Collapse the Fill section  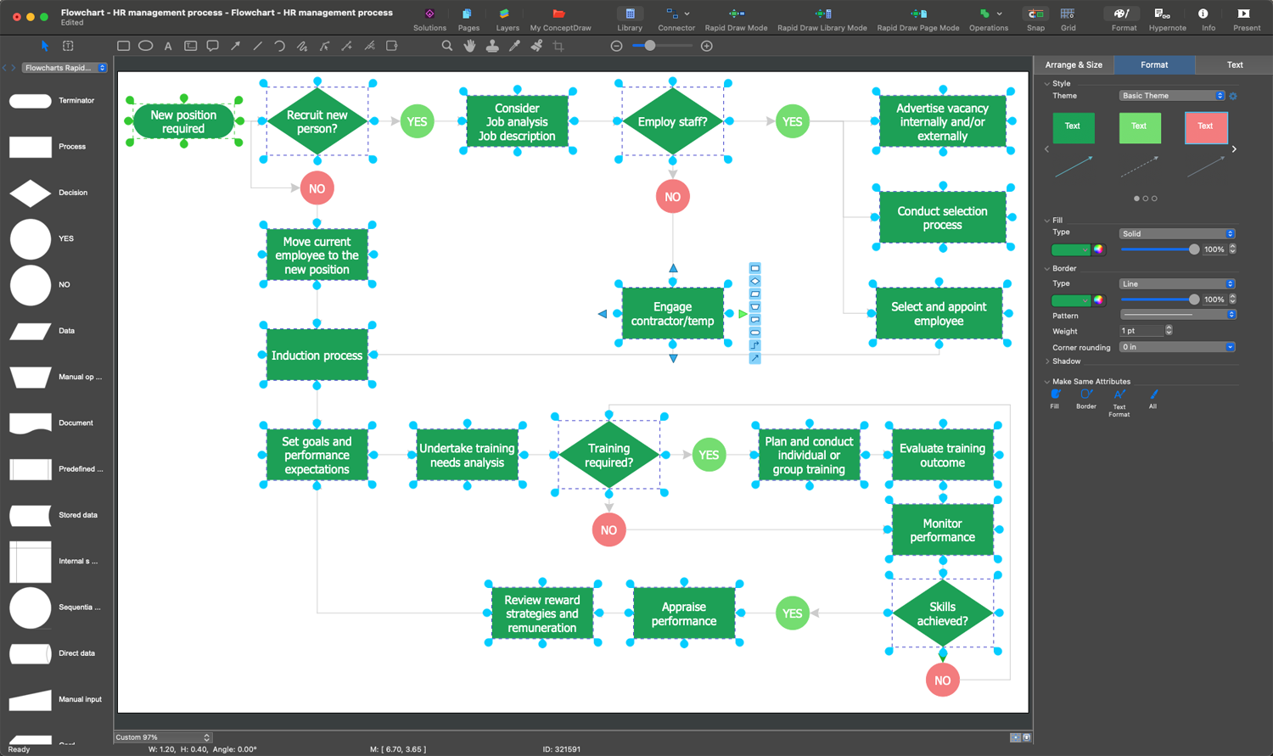point(1047,221)
